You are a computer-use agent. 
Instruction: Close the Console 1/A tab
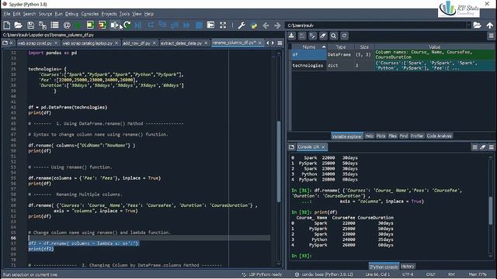tap(323, 147)
